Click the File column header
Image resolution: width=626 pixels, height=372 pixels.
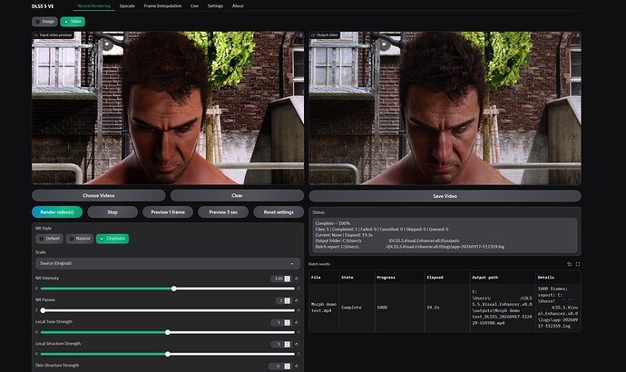[324, 278]
